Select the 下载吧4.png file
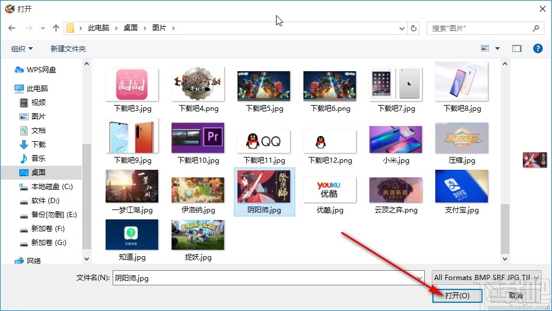Screen dimensions: 552x311 coord(198,90)
